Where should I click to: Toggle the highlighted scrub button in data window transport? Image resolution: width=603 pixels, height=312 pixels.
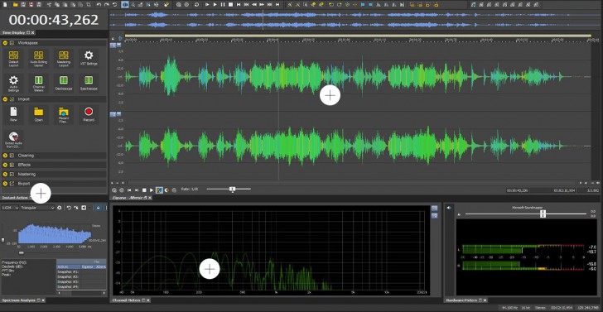pyautogui.click(x=159, y=190)
